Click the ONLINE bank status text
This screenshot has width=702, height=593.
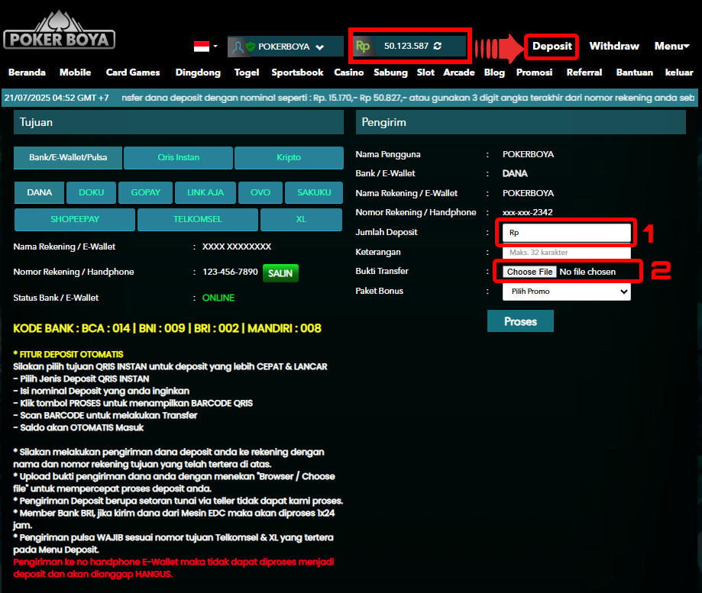[x=218, y=298]
